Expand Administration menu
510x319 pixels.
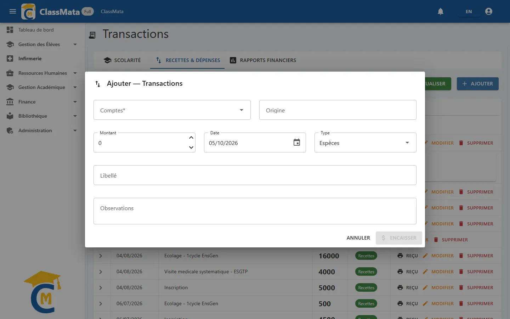(42, 130)
